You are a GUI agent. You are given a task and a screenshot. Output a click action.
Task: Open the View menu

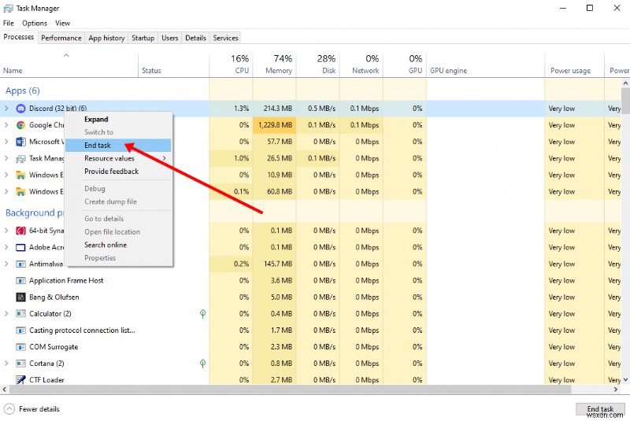[63, 24]
